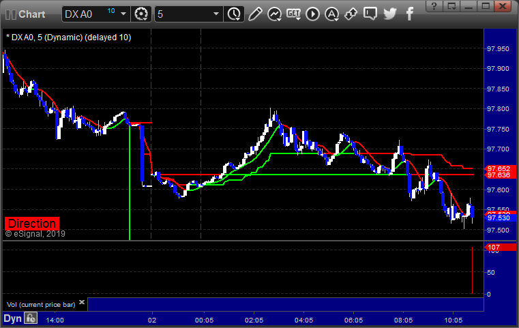Click the eSignal, 2019 copyright text
This screenshot has height=328, width=519.
(x=35, y=234)
